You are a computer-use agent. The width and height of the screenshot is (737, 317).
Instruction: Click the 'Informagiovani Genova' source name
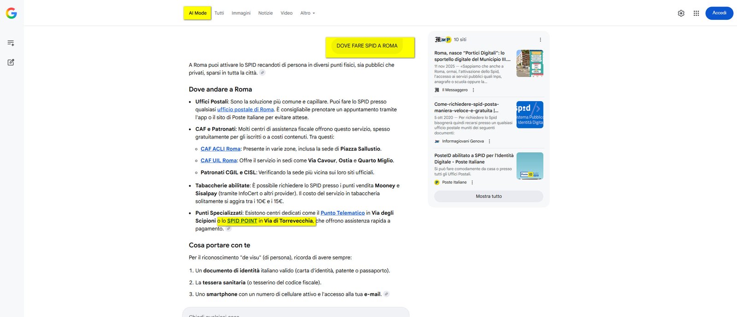(463, 141)
